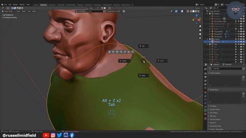Hide Focus Point, Lights with eye icon
Viewport: 246px width, 138px height.
point(238,21)
